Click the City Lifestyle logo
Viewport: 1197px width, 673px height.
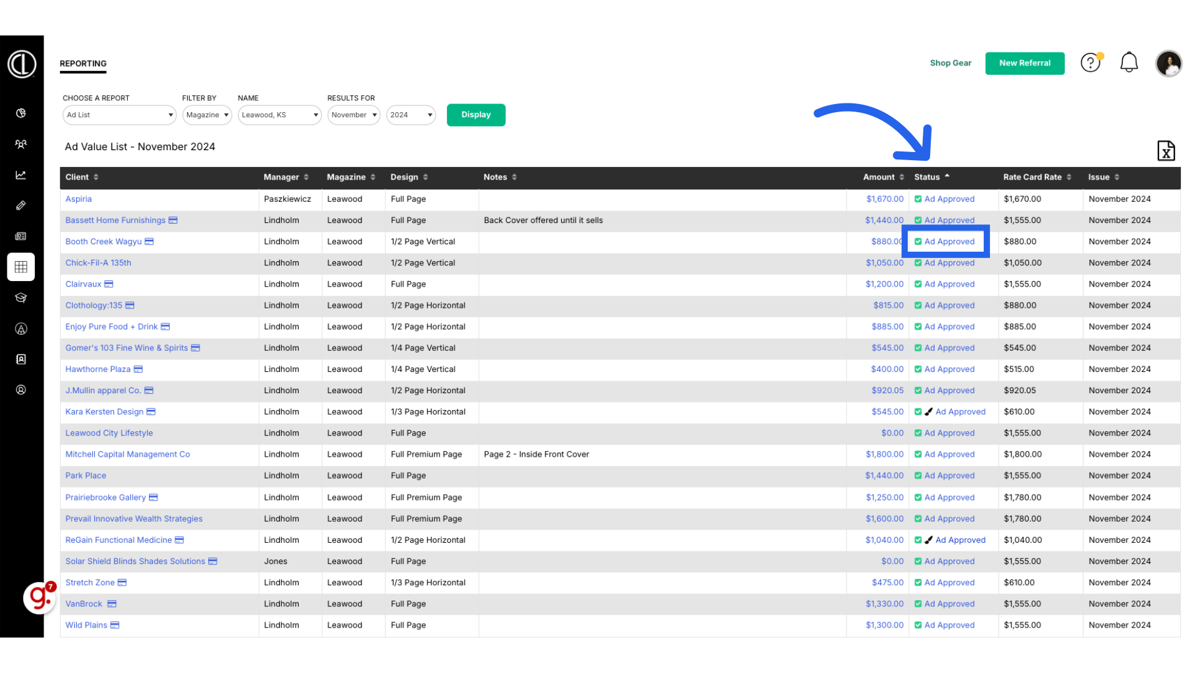click(x=22, y=64)
